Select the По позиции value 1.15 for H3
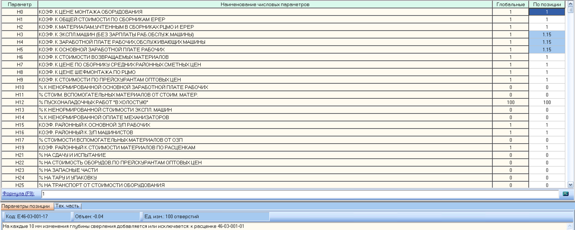The height and width of the screenshot is (230, 575). [547, 34]
